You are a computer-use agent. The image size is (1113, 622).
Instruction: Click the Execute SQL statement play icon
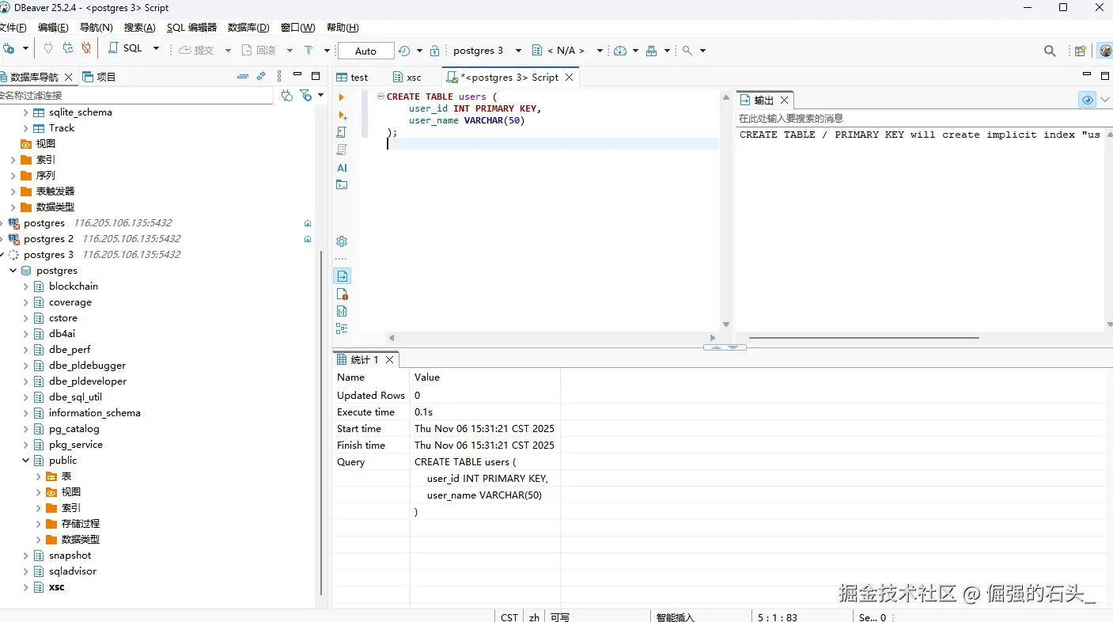(342, 97)
